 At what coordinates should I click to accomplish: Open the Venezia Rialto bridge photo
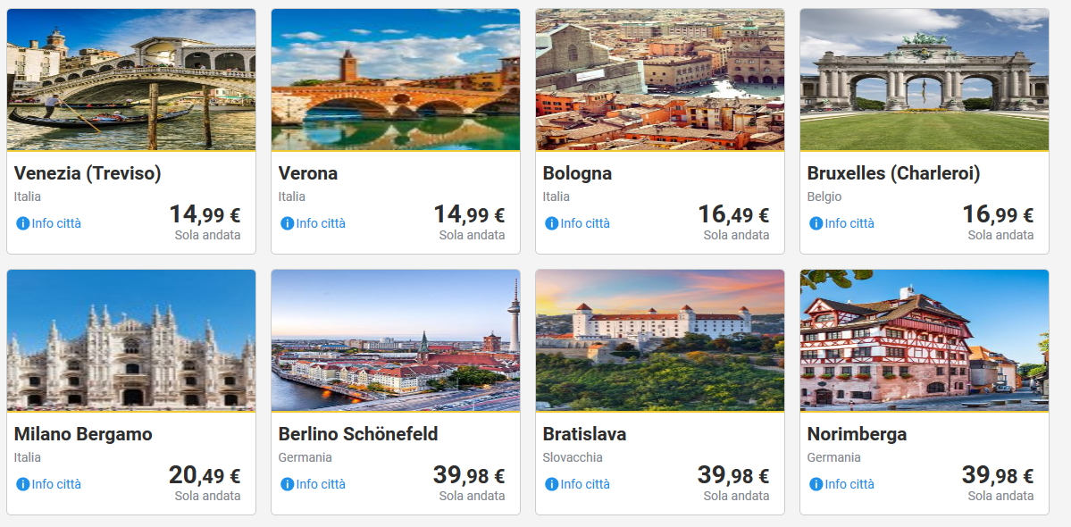(131, 79)
